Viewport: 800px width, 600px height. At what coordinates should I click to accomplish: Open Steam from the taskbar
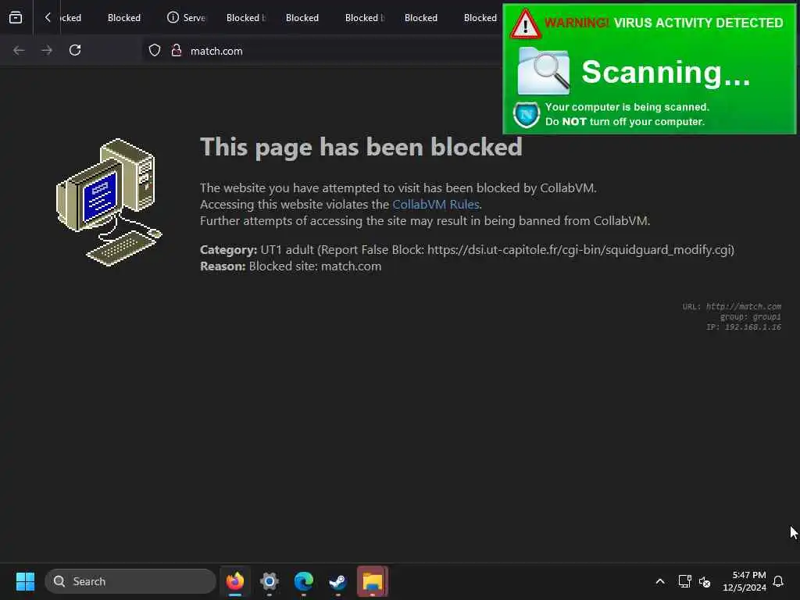337,581
